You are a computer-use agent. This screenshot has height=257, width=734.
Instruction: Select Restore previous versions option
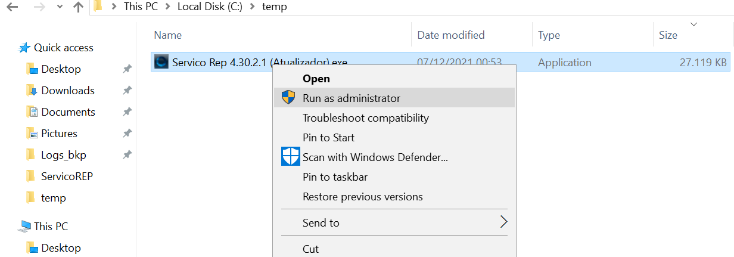click(362, 197)
